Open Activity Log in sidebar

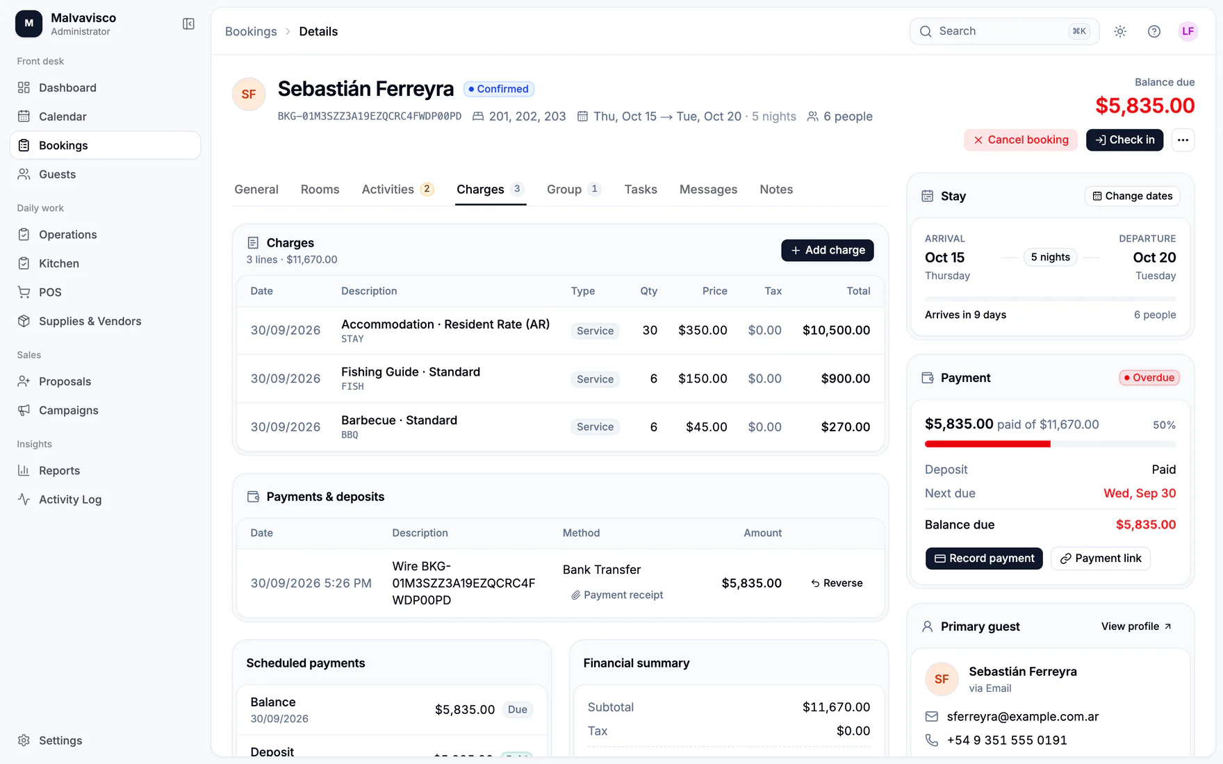tap(105, 499)
